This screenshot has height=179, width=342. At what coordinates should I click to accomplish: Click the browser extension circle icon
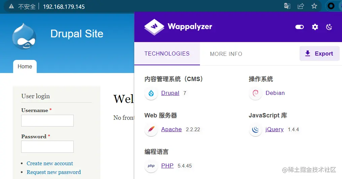(331, 6)
